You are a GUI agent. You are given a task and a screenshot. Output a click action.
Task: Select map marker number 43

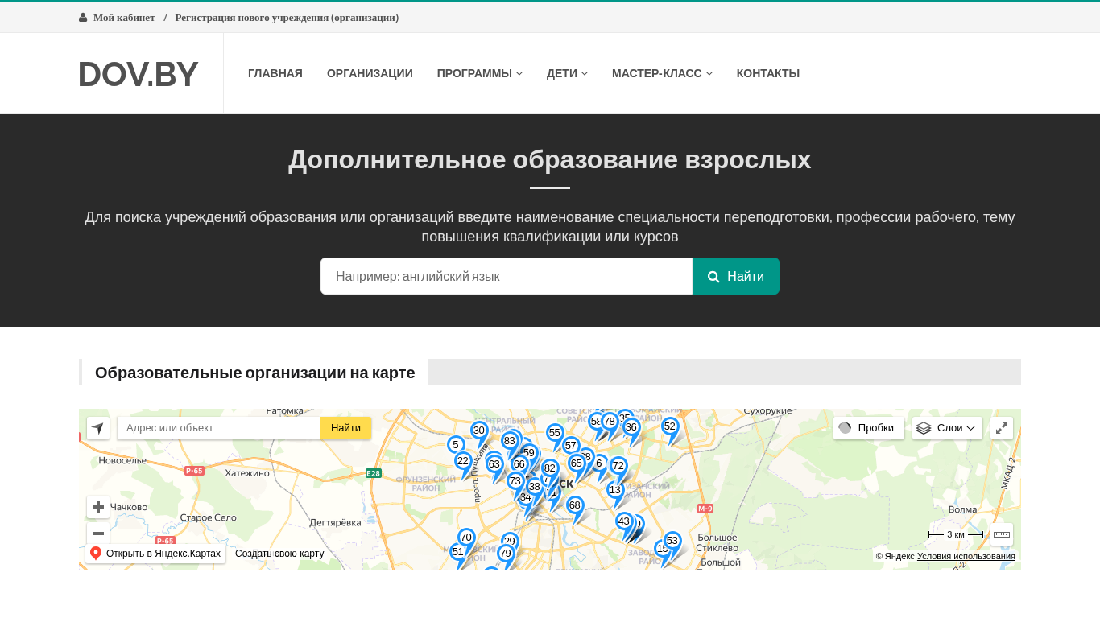tap(624, 521)
